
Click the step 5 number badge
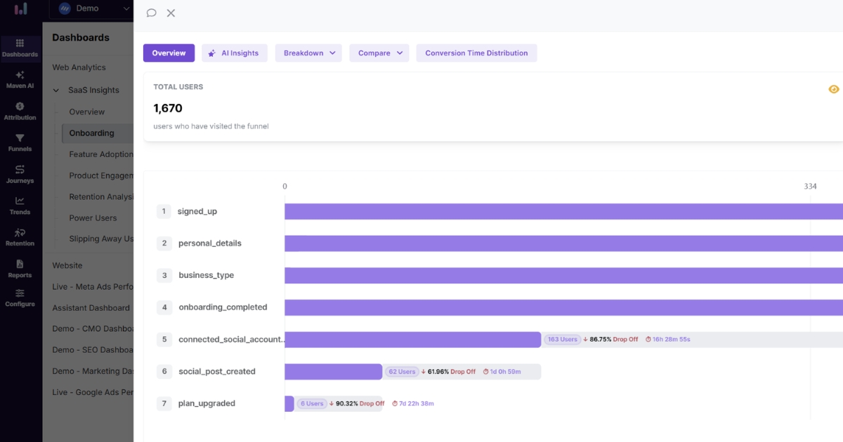[164, 340]
